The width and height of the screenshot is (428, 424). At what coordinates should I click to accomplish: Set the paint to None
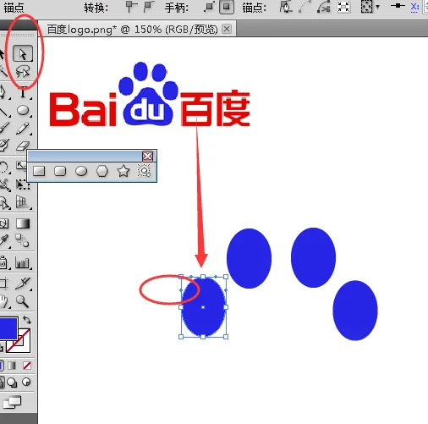click(27, 366)
